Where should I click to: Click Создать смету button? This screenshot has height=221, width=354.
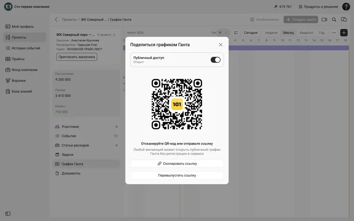pos(301,20)
